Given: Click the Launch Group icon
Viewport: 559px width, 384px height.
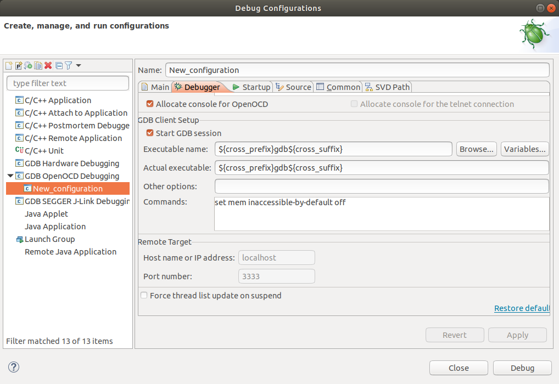Looking at the screenshot, I should [20, 239].
